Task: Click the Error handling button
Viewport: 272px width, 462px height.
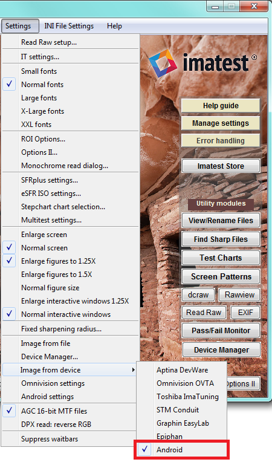Action: click(221, 140)
